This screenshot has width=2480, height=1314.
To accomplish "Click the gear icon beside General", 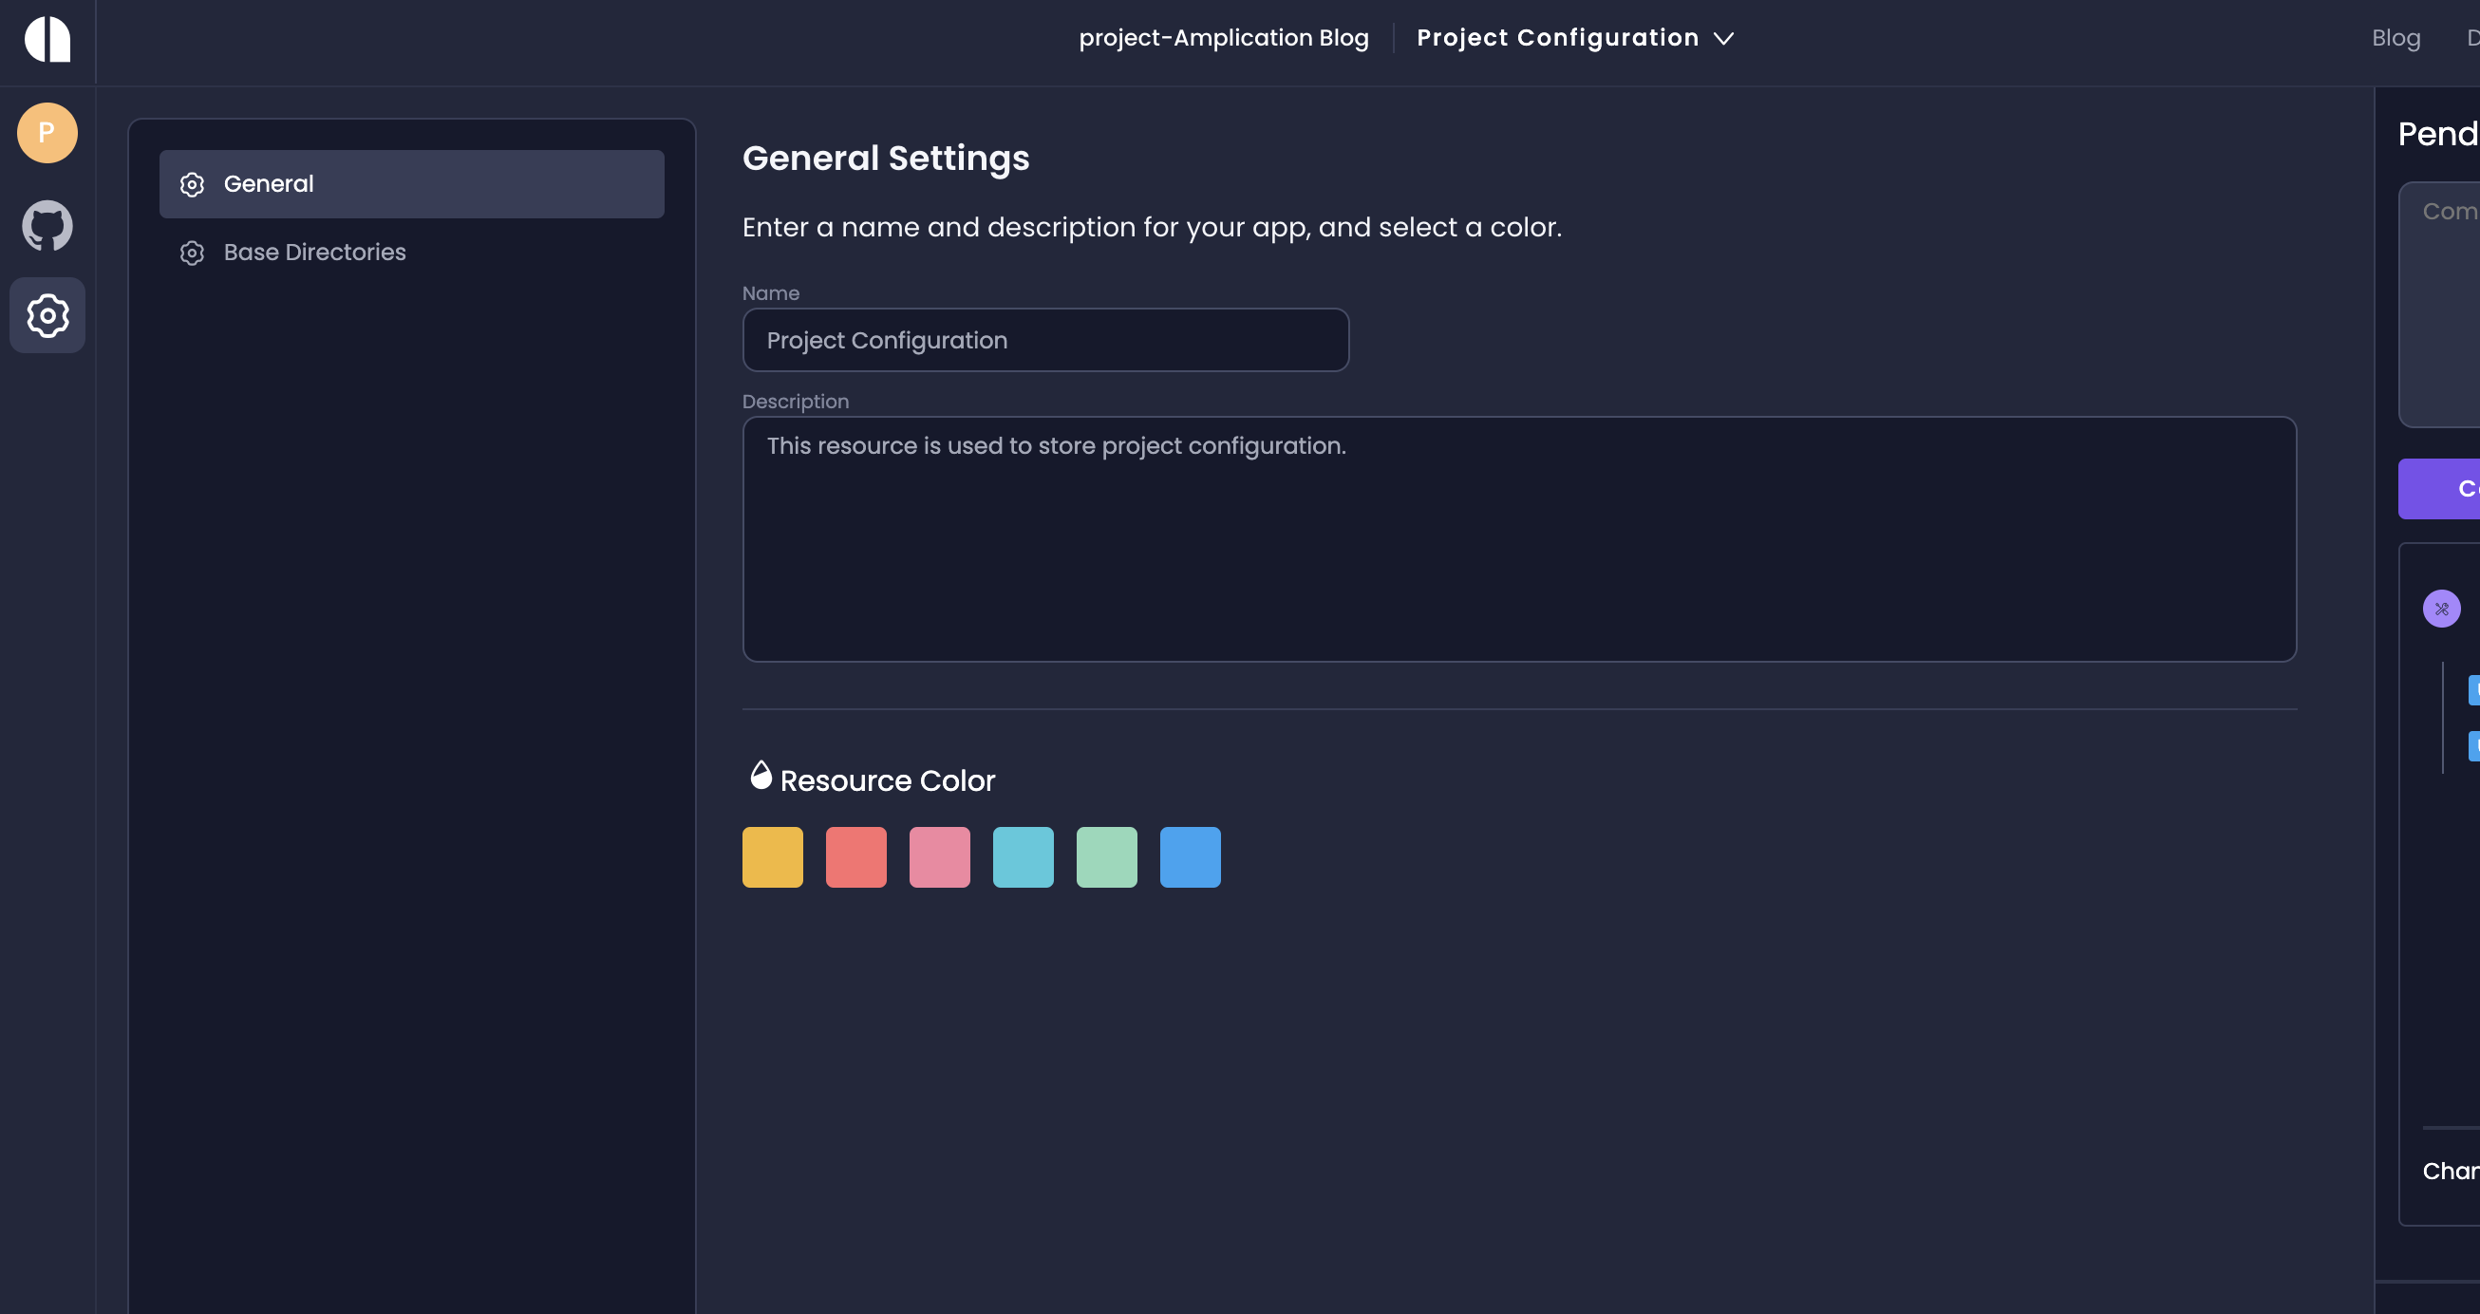I will click(192, 184).
